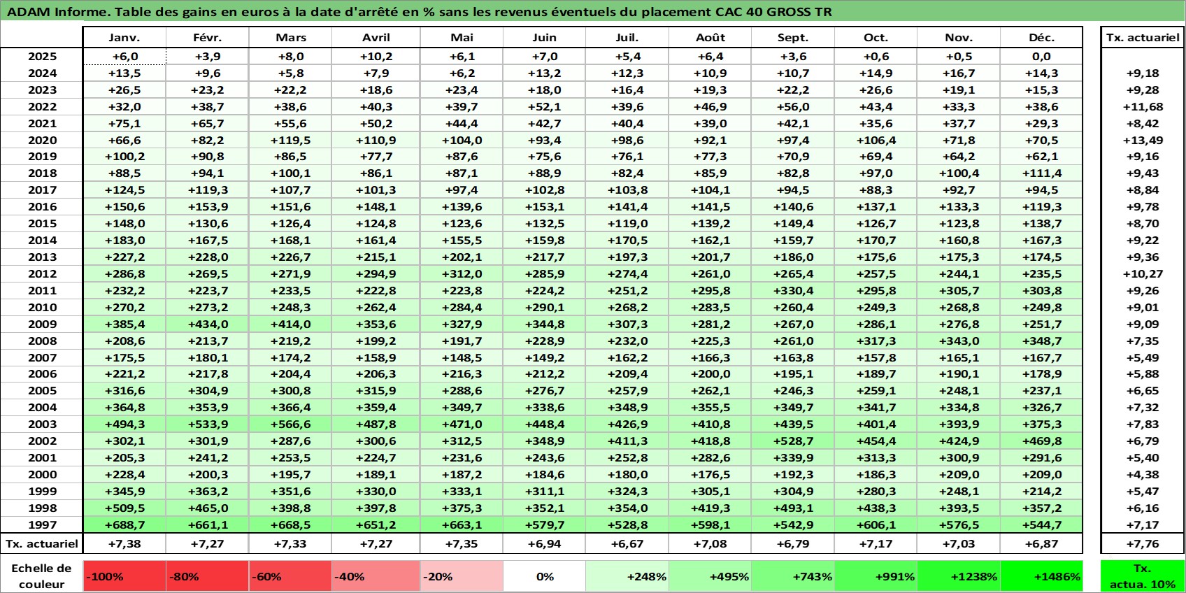This screenshot has width=1186, height=593.
Task: Click the +1238% green scale swatch
Action: click(959, 576)
